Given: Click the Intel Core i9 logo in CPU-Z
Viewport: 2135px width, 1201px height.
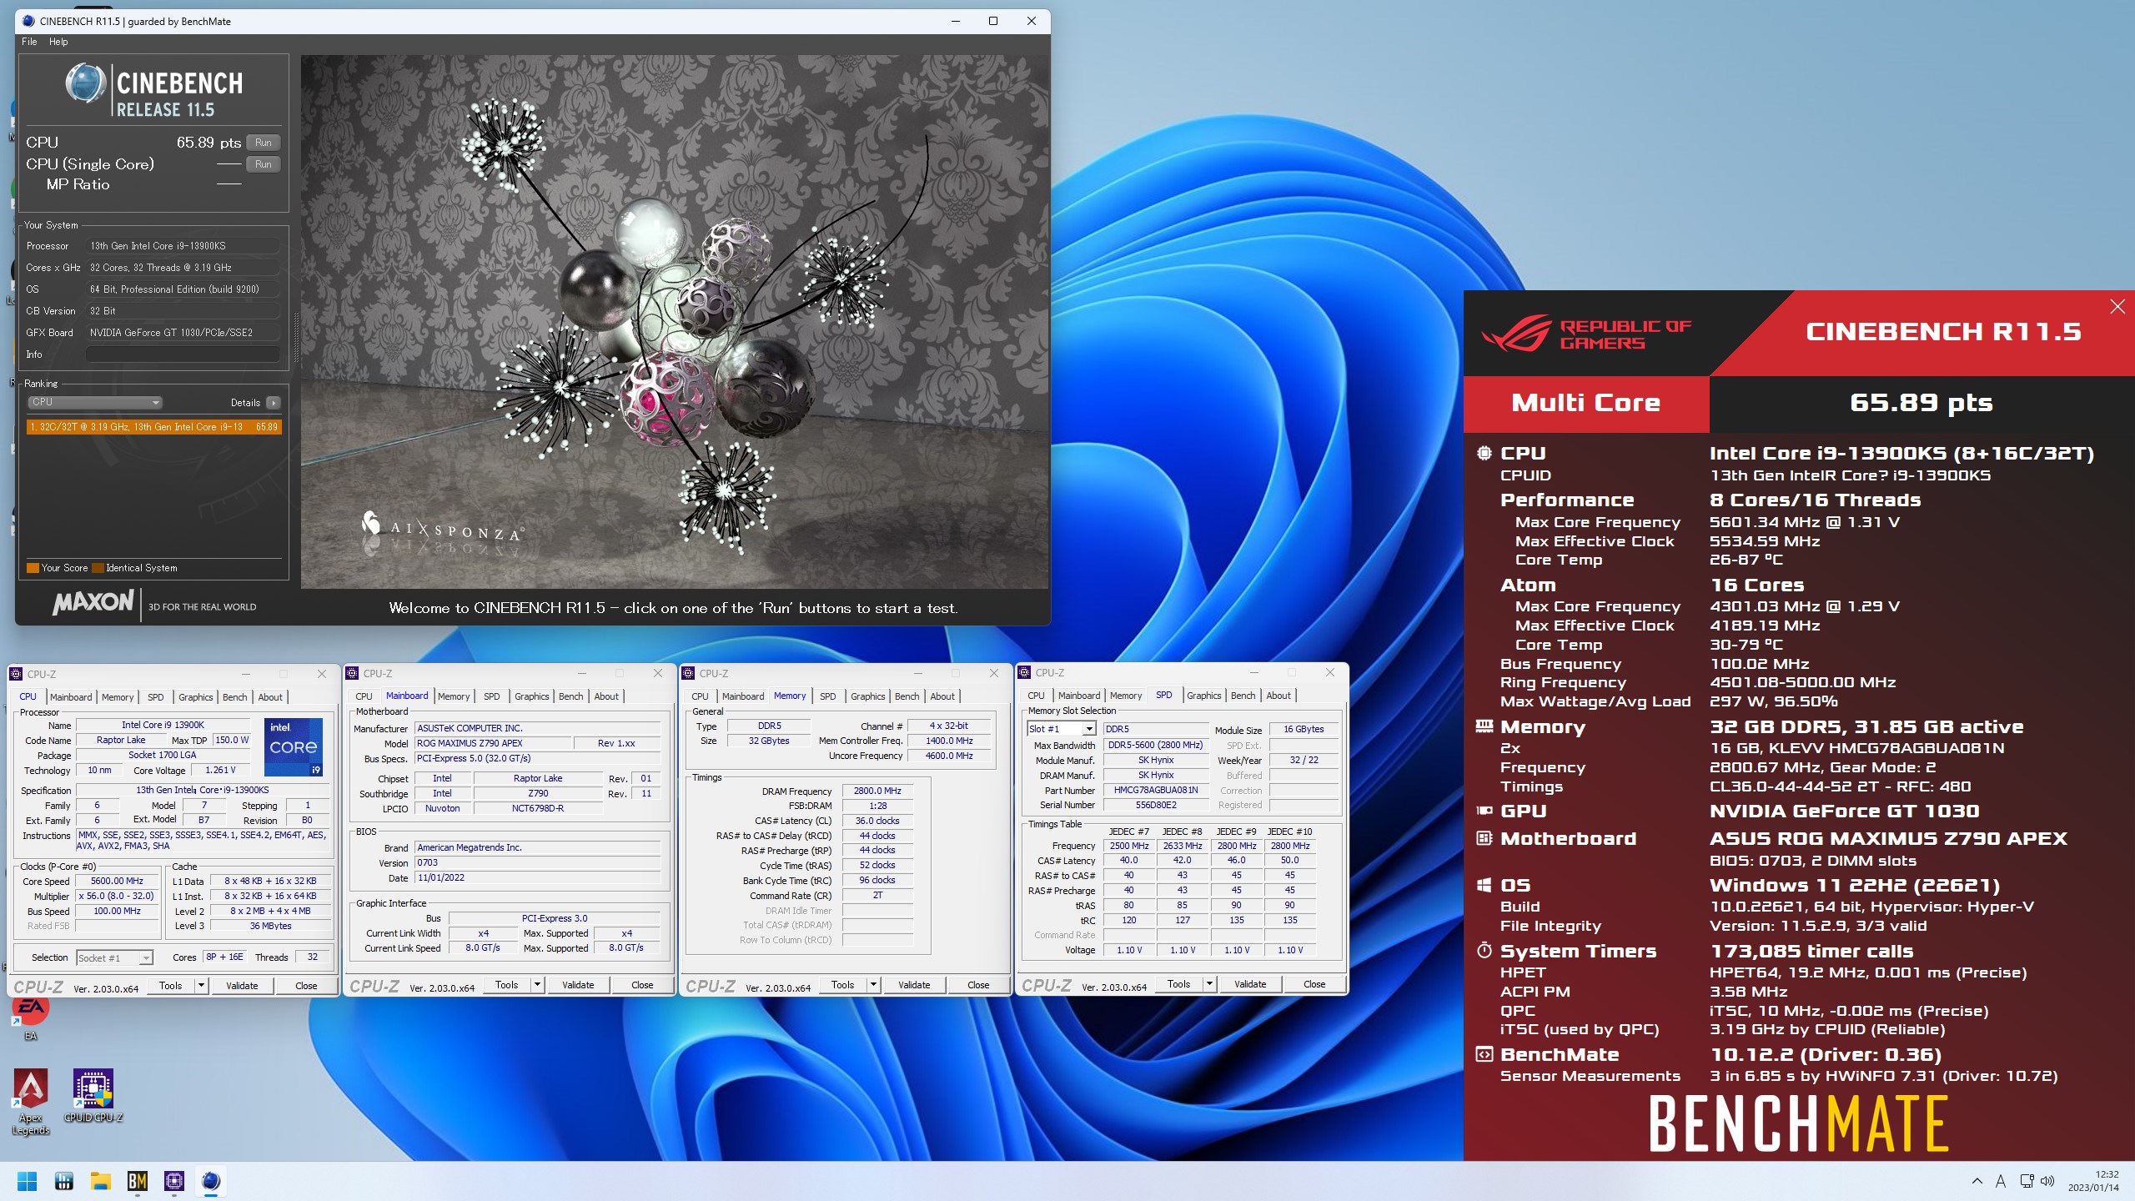Looking at the screenshot, I should point(294,747).
